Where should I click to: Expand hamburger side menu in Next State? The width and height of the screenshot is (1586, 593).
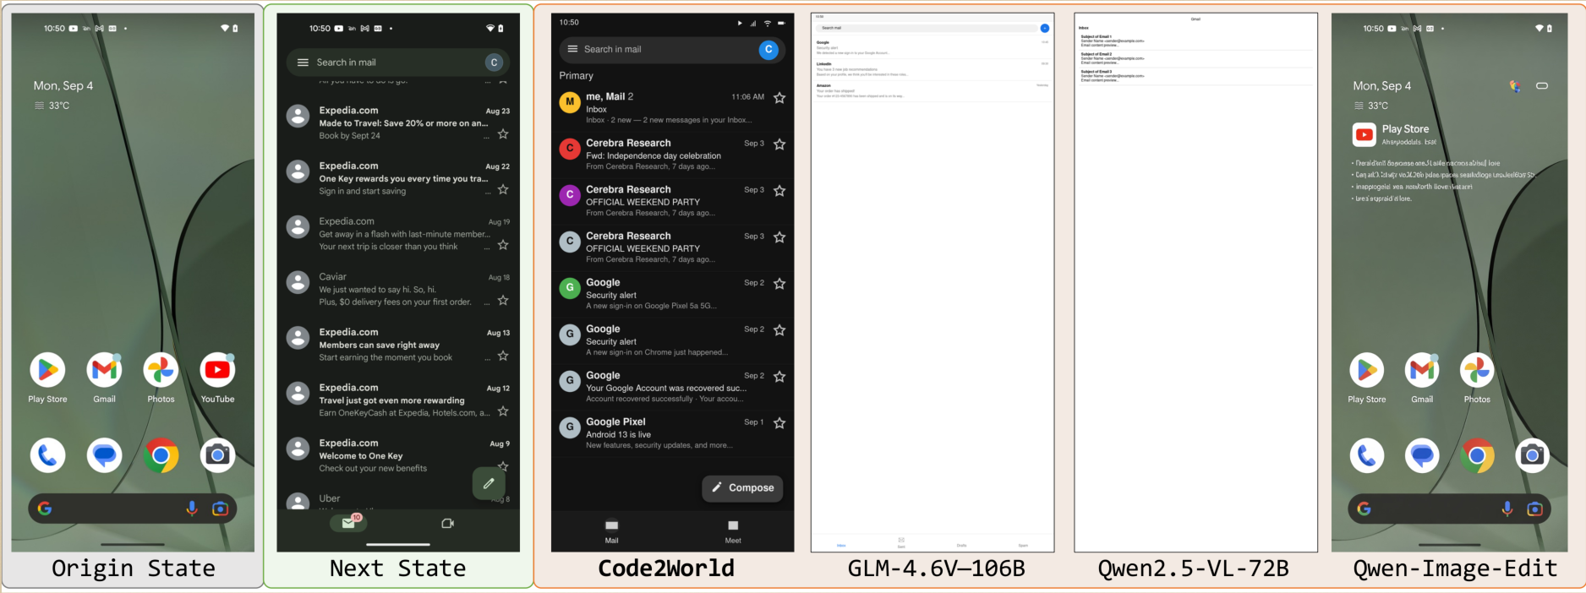(x=303, y=63)
